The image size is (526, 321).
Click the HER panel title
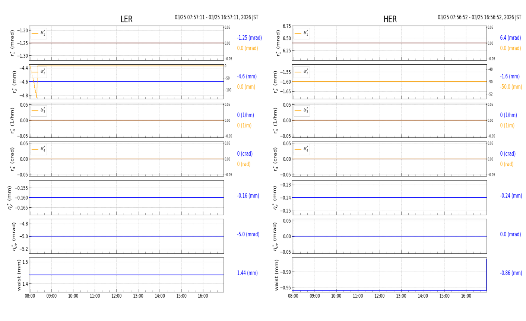(390, 19)
